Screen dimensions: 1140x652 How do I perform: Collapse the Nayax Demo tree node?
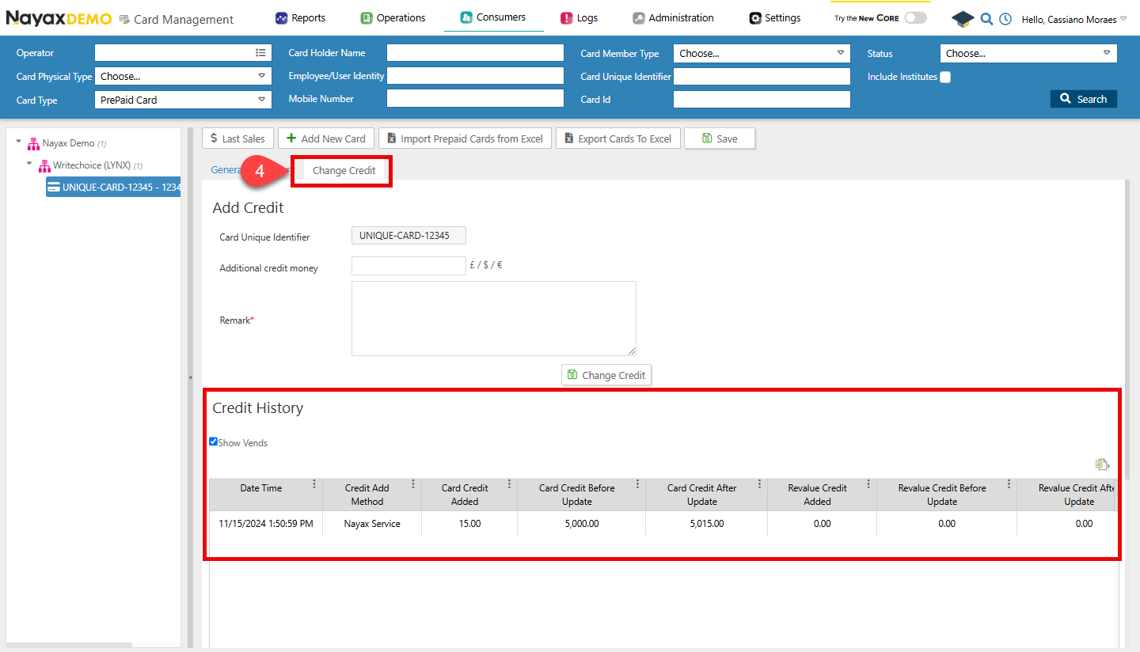(19, 142)
